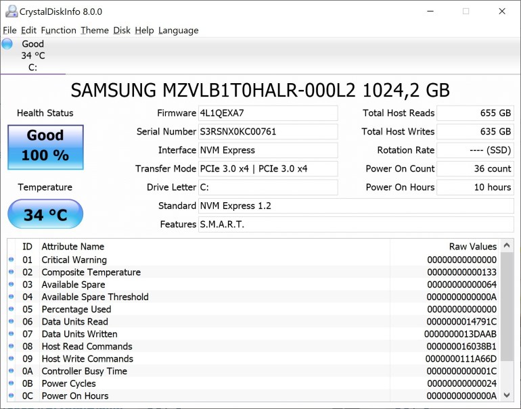Click the Power On Hours value 10 hours
This screenshot has height=409, width=521.
[475, 187]
